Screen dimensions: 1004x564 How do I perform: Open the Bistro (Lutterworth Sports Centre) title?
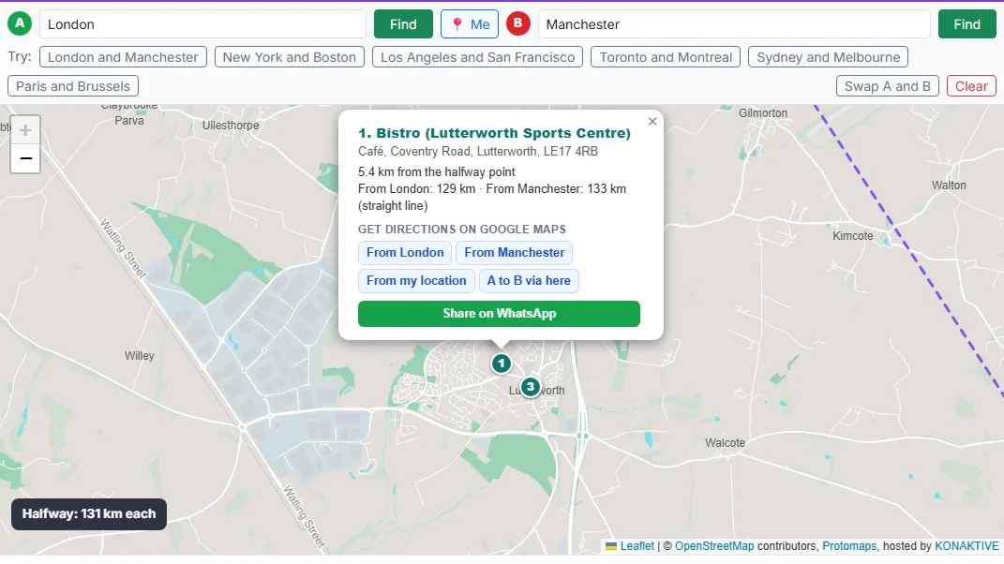[494, 133]
